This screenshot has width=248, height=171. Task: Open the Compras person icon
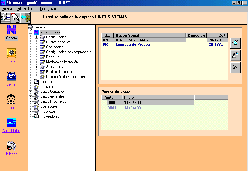coord(11,99)
